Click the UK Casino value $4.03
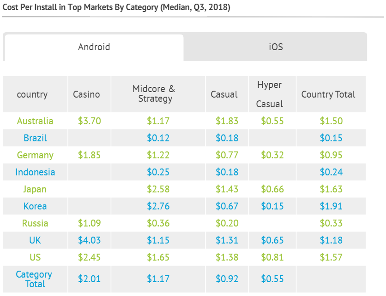Image resolution: width=386 pixels, height=296 pixels. point(90,240)
